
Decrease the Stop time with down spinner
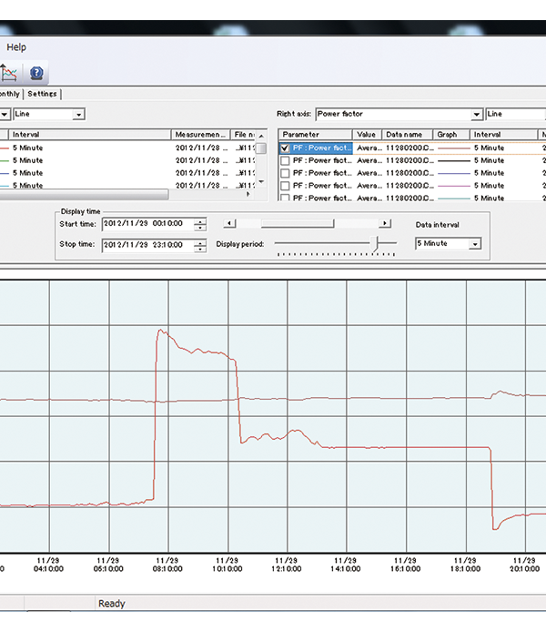200,249
